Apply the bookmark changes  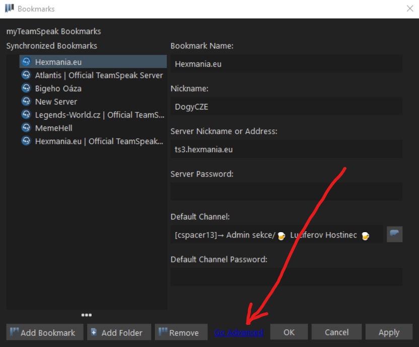coord(388,332)
